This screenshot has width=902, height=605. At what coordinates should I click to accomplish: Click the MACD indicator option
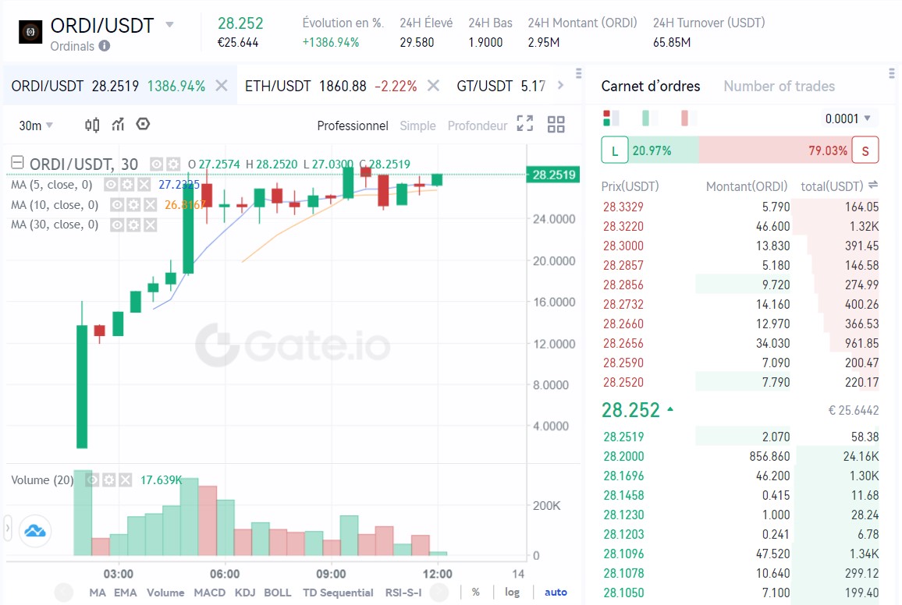click(x=209, y=593)
